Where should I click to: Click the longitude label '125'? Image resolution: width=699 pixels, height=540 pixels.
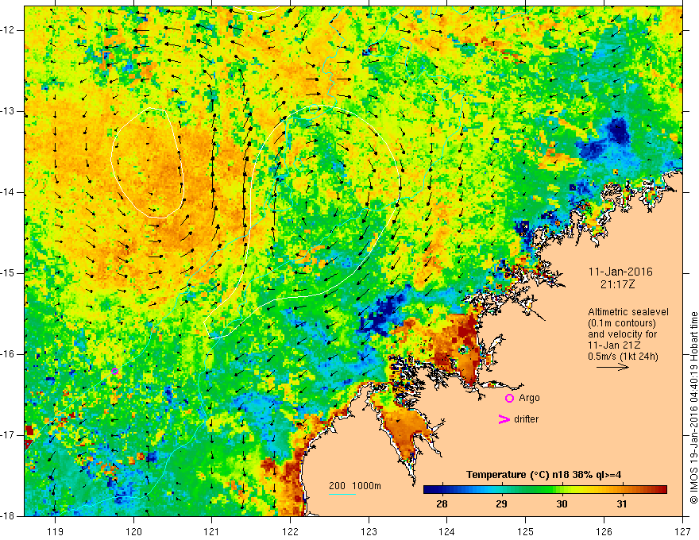pos(526,531)
